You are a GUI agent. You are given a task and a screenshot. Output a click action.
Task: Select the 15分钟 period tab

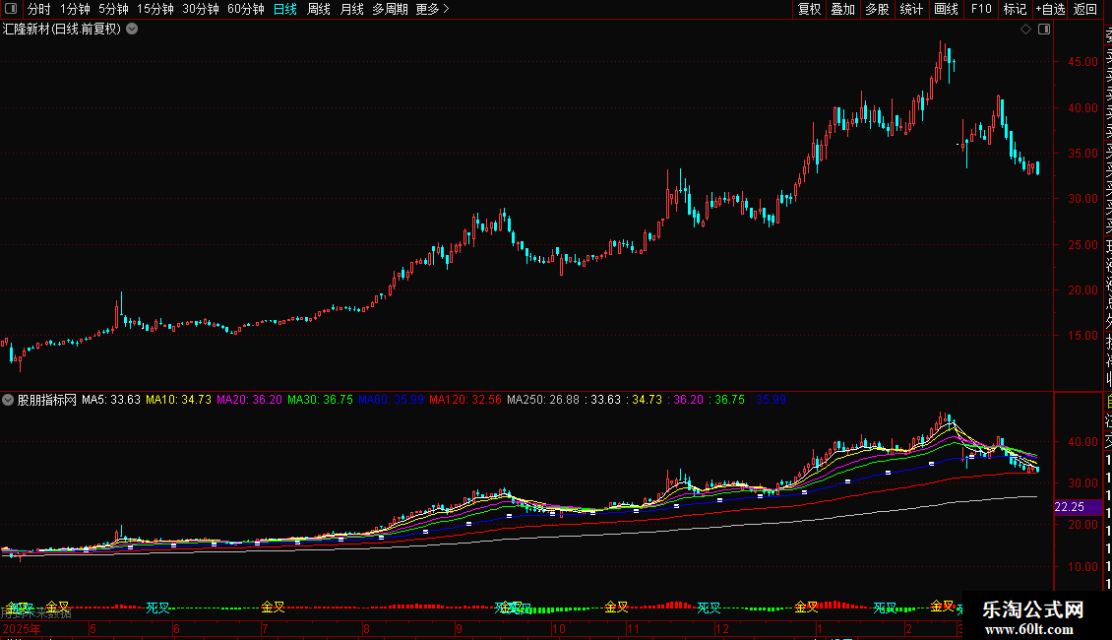pyautogui.click(x=155, y=9)
